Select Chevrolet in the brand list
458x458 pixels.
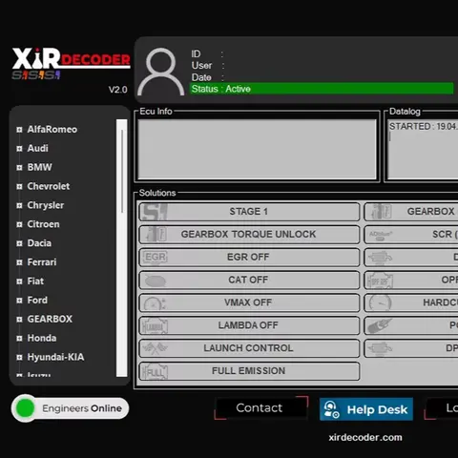click(49, 186)
